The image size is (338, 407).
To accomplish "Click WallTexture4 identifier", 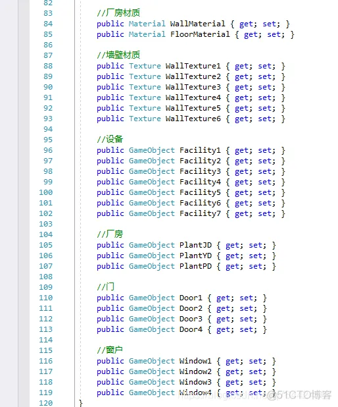I will (x=193, y=97).
